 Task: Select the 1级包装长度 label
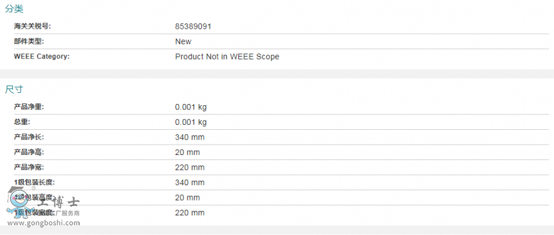point(34,183)
